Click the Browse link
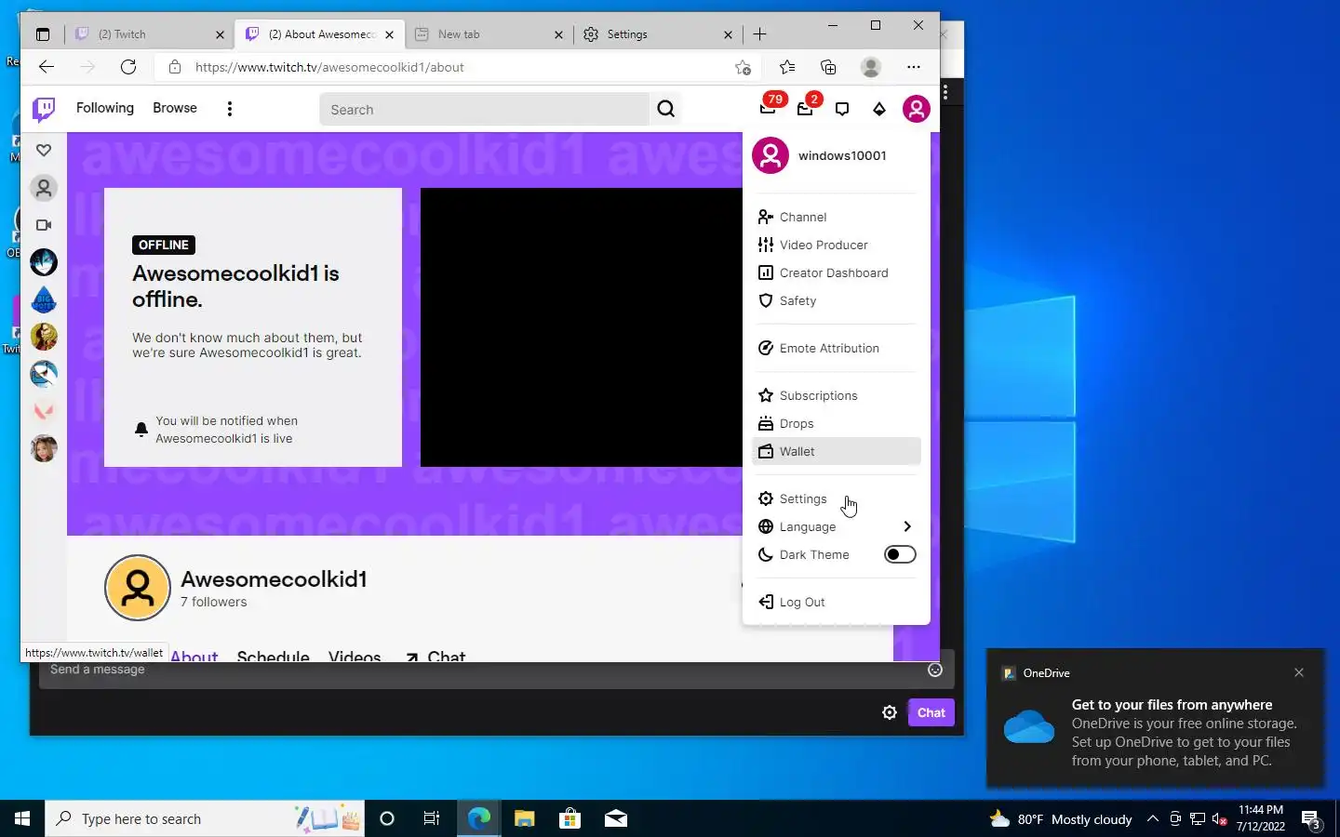Image resolution: width=1340 pixels, height=837 pixels. (175, 108)
